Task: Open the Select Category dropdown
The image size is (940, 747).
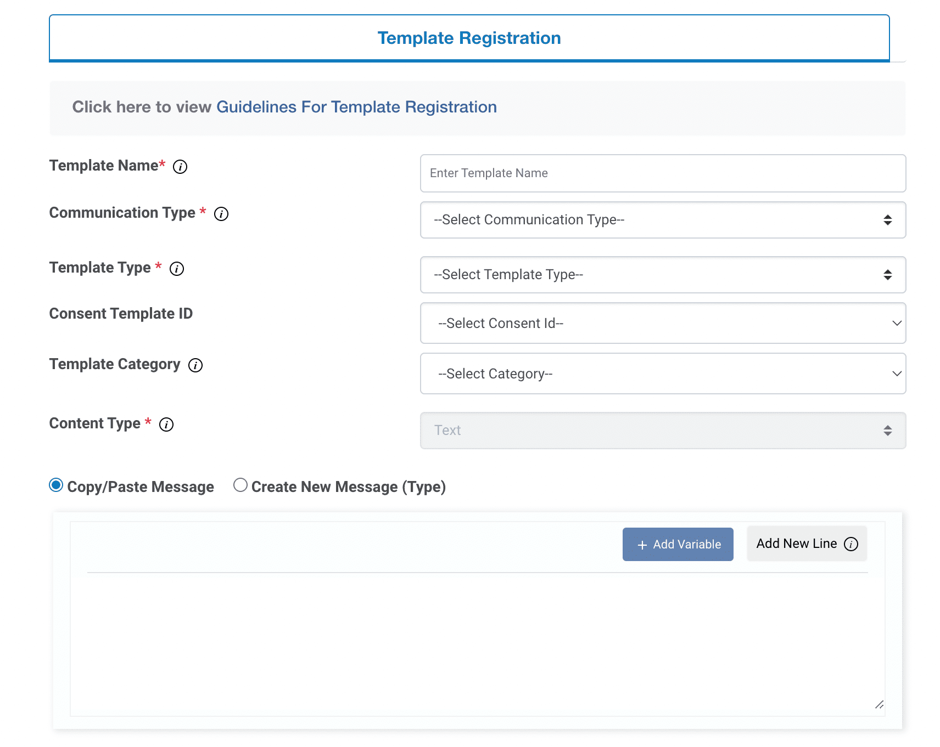Action: point(662,374)
